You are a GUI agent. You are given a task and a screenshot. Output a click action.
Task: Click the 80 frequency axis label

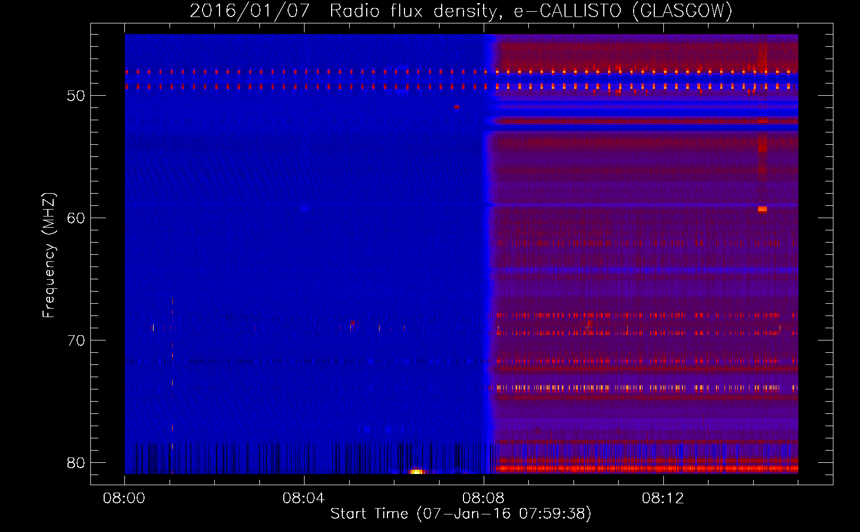(76, 463)
